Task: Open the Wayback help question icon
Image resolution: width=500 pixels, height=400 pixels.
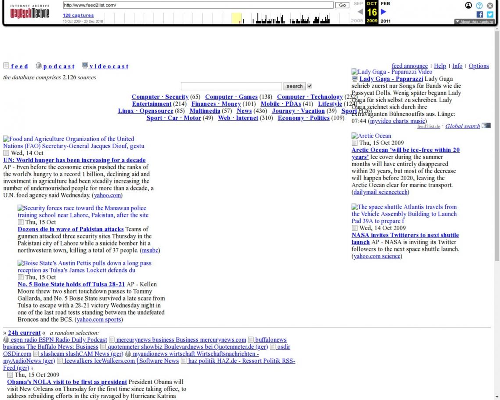Action: click(479, 5)
